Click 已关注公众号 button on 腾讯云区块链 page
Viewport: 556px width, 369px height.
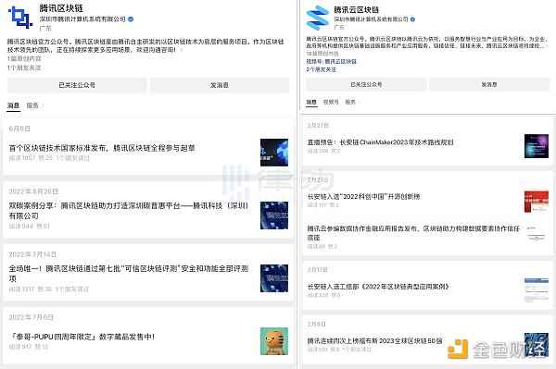pyautogui.click(x=366, y=84)
